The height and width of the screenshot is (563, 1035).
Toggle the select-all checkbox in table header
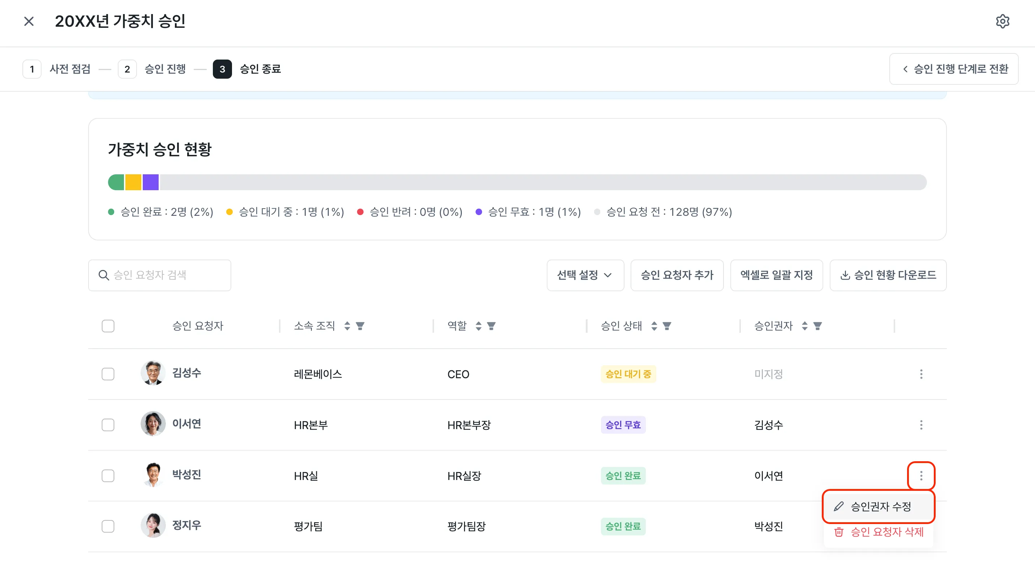[108, 326]
